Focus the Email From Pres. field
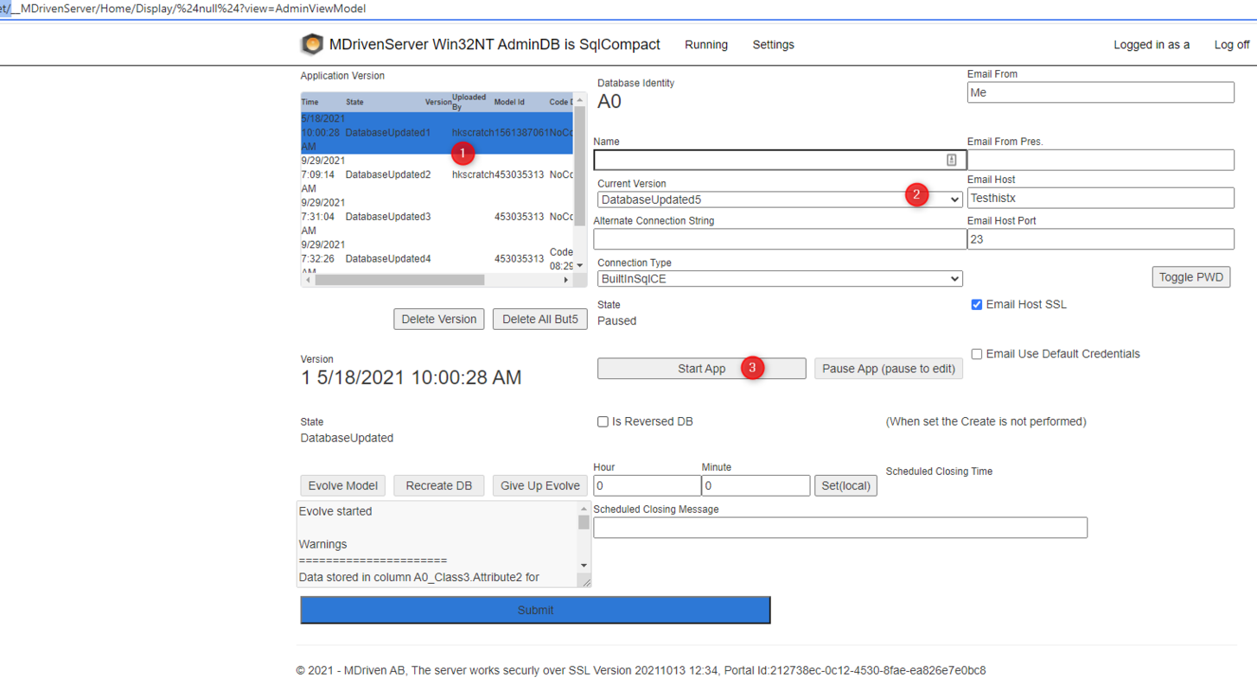Image resolution: width=1257 pixels, height=690 pixels. [1101, 160]
